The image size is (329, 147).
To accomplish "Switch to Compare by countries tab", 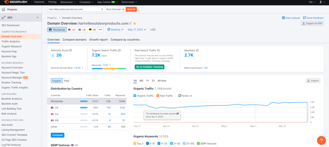I will [x=125, y=39].
